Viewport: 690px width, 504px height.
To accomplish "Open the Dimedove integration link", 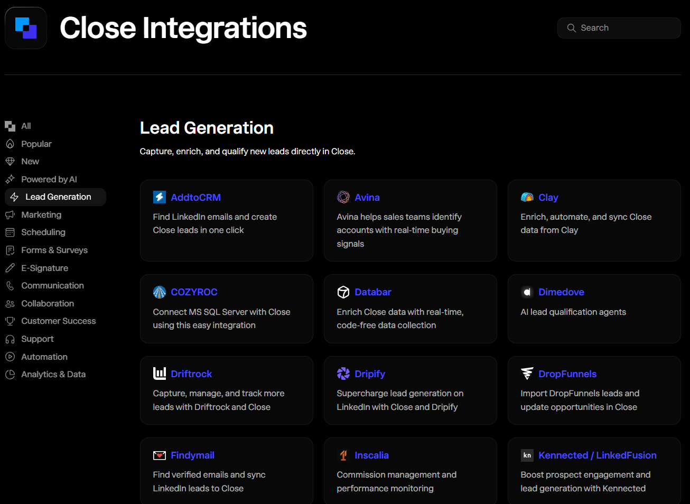I will (x=561, y=292).
